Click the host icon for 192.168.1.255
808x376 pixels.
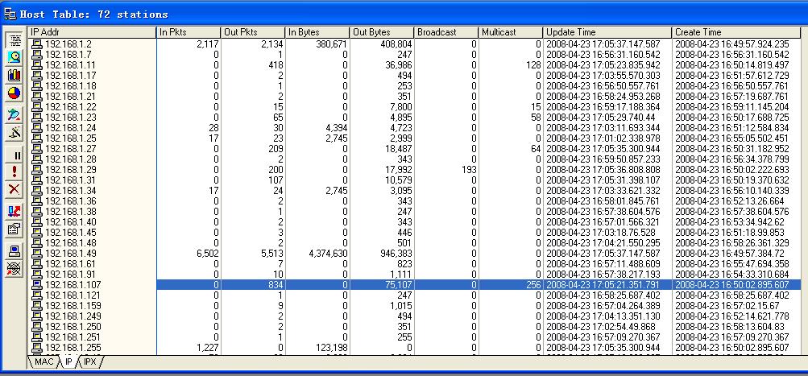[36, 348]
